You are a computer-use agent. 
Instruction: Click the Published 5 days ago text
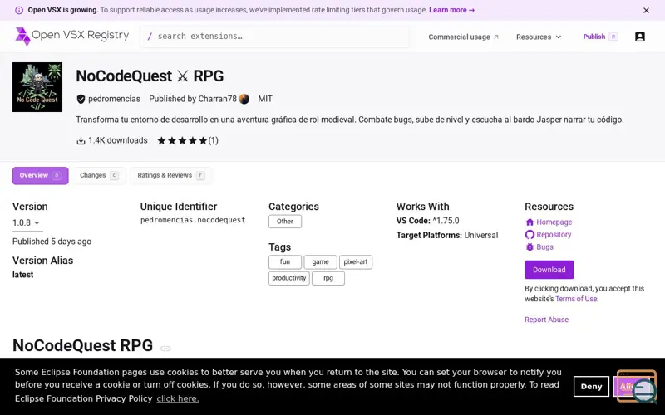click(52, 242)
